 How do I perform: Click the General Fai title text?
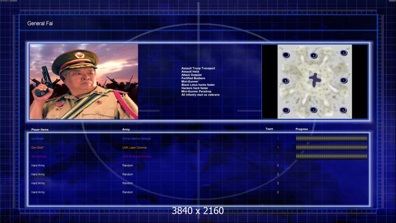point(40,24)
